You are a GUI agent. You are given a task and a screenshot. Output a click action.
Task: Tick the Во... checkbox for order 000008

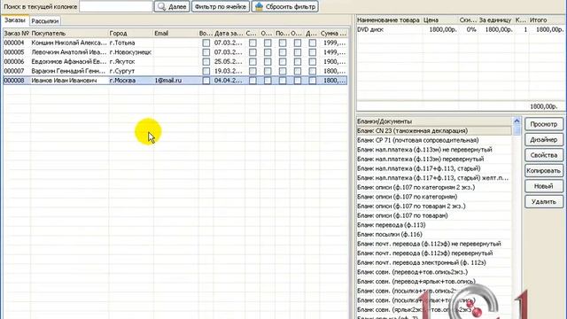click(206, 81)
